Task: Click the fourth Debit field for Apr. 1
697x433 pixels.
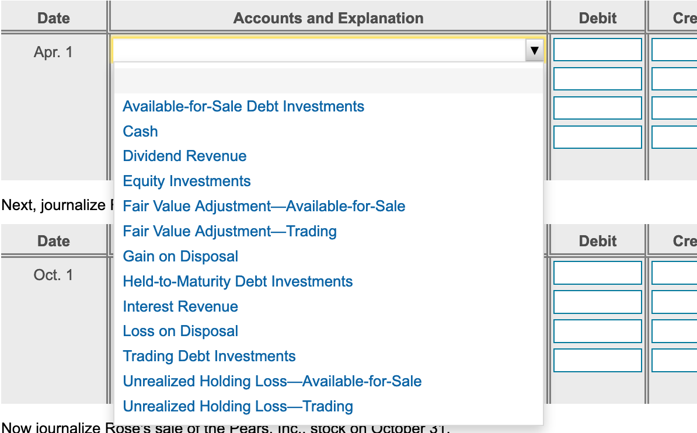Action: tap(597, 137)
